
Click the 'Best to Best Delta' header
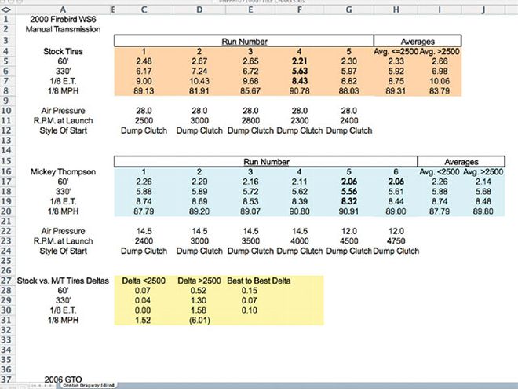click(259, 281)
